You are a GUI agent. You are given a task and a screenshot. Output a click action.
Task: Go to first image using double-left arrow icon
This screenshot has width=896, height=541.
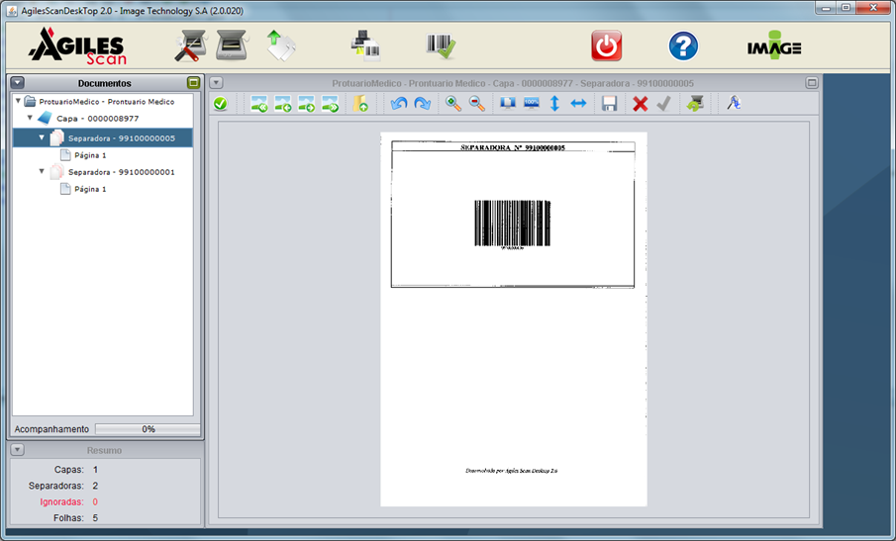click(258, 104)
